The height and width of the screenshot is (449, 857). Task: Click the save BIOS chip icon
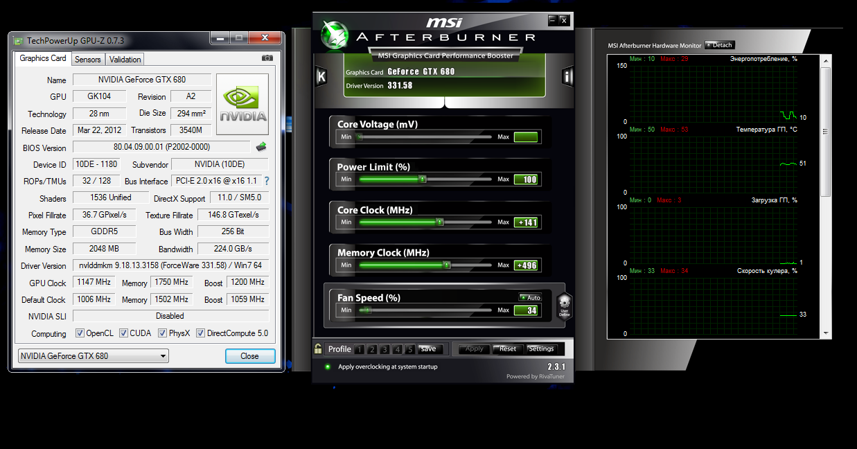click(x=261, y=147)
